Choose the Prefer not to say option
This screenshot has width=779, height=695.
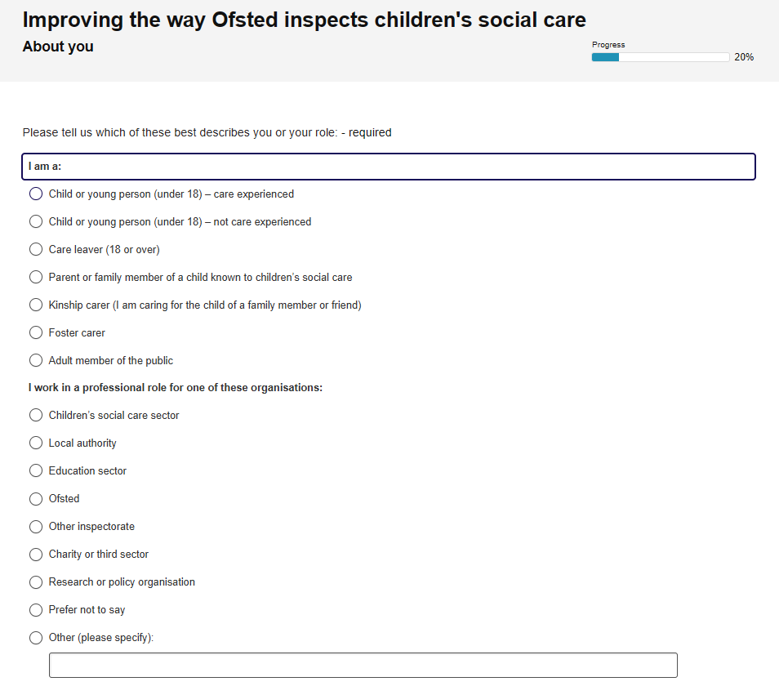pyautogui.click(x=36, y=610)
